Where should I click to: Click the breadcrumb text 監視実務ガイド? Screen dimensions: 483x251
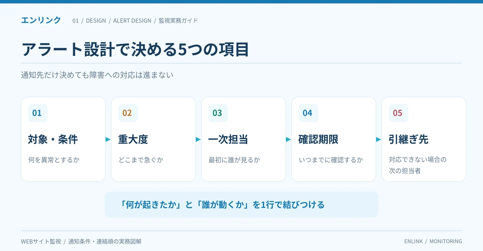[x=178, y=20]
